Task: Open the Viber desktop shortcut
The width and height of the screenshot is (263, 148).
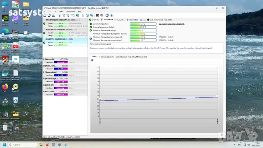Action: point(16,19)
